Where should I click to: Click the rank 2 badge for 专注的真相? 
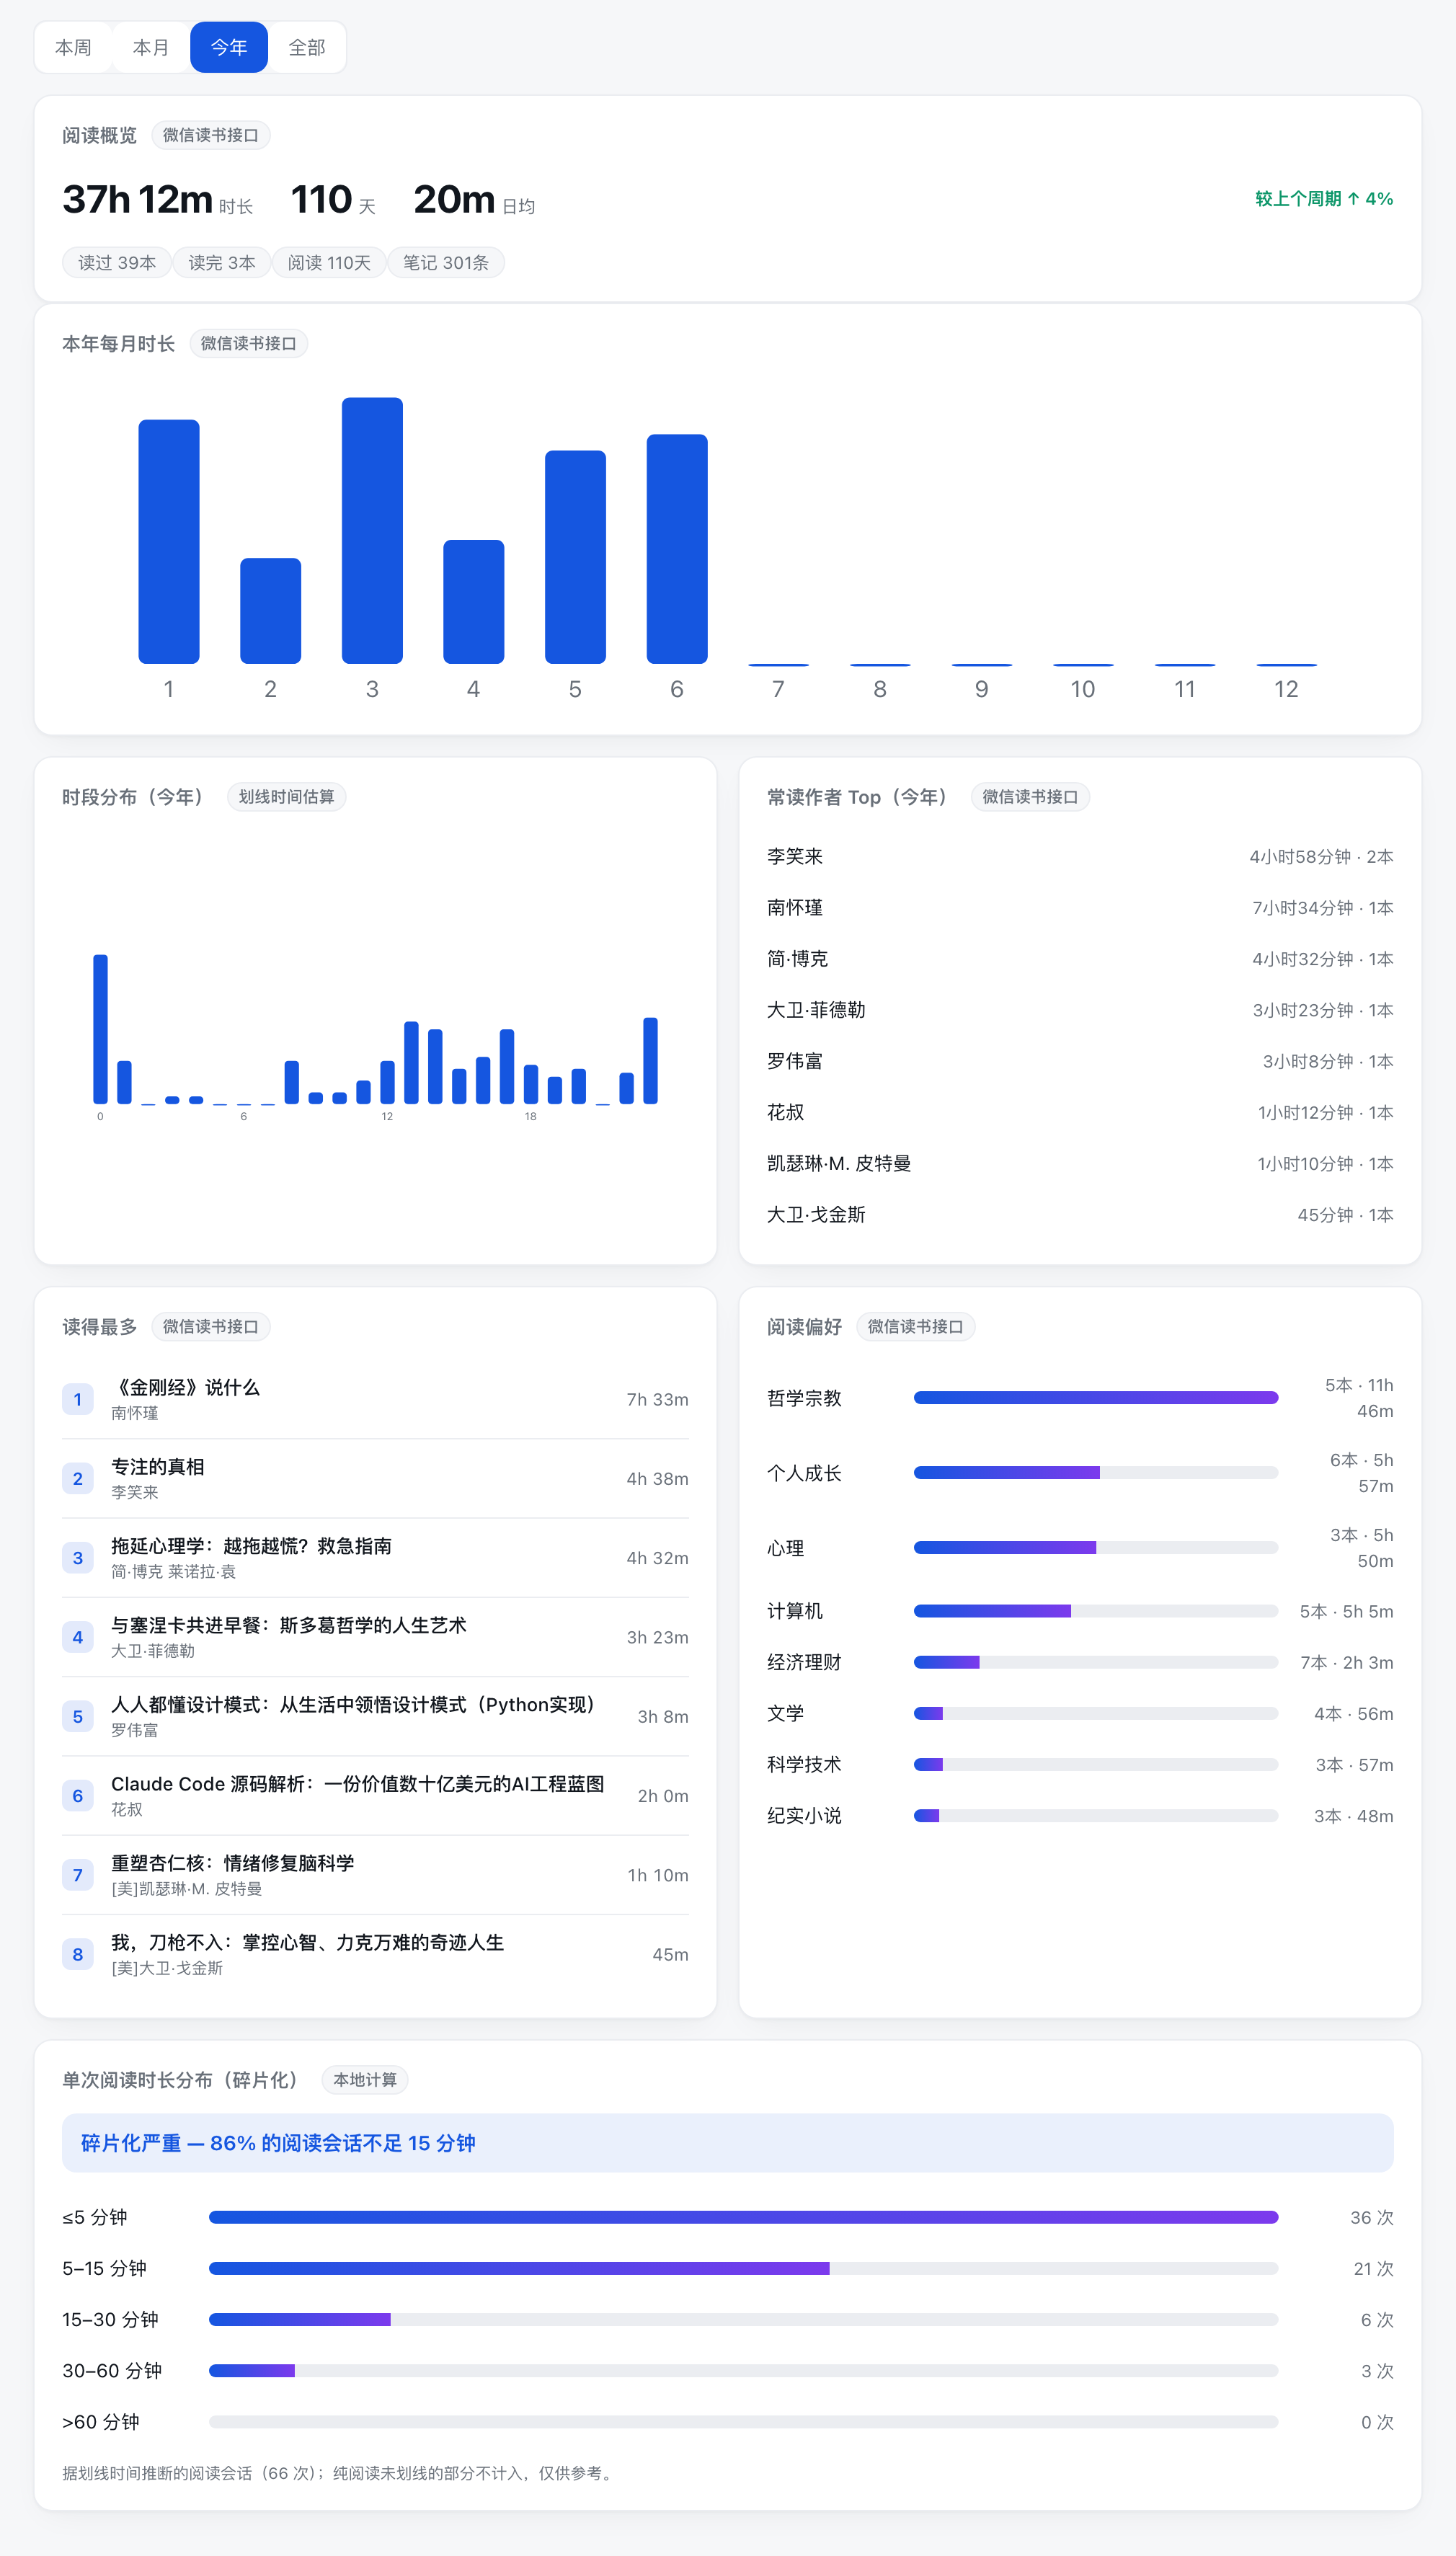pyautogui.click(x=78, y=1478)
